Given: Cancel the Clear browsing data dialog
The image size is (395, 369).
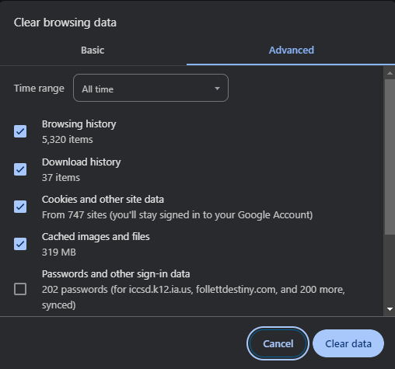Looking at the screenshot, I should pyautogui.click(x=278, y=343).
